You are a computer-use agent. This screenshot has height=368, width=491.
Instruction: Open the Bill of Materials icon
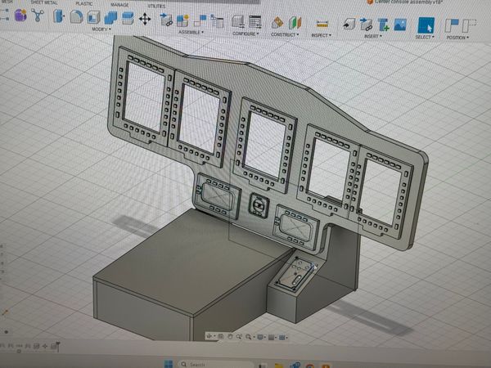(217, 21)
